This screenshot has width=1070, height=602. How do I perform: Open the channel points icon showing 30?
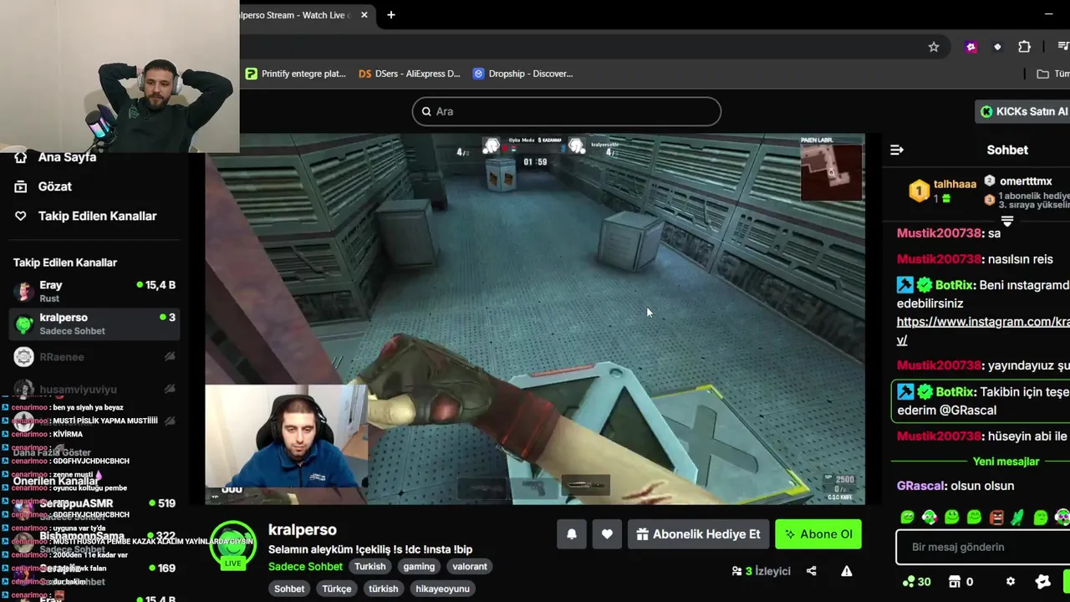point(917,581)
